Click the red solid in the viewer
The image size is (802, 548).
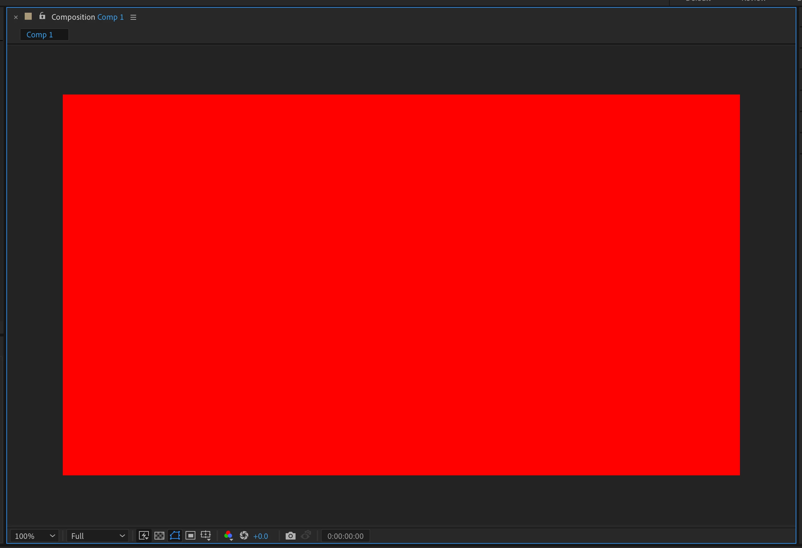pos(401,285)
